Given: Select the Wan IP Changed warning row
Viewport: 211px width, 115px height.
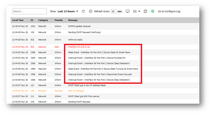Looking at the screenshot, I should click(76, 91).
